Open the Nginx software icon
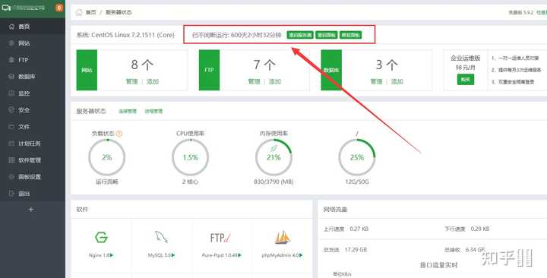This screenshot has width=547, height=278. [101, 238]
